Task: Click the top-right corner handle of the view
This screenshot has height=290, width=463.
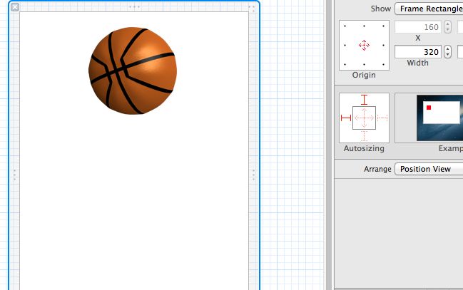Action: (252, 9)
